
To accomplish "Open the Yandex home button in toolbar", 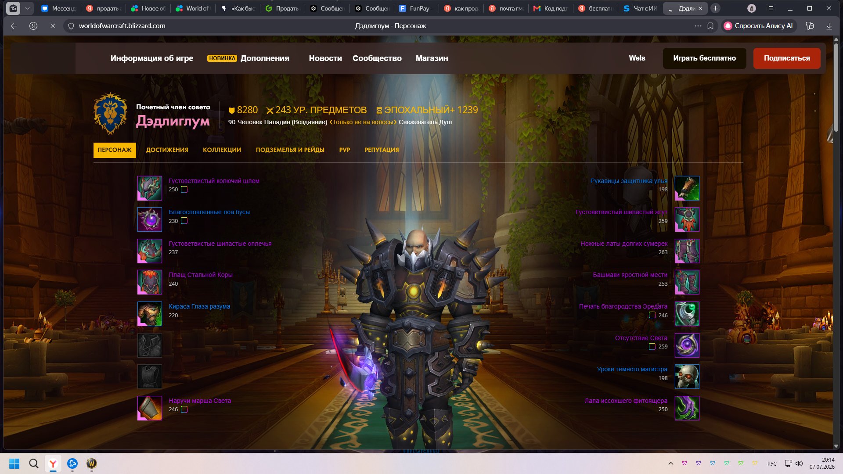I will click(x=33, y=26).
